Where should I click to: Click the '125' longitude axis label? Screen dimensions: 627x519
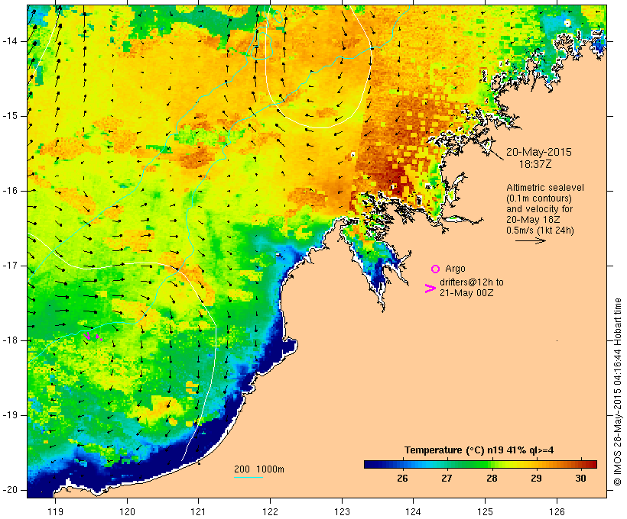[486, 511]
